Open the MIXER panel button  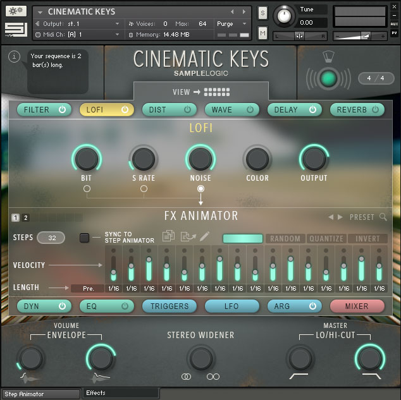[357, 306]
